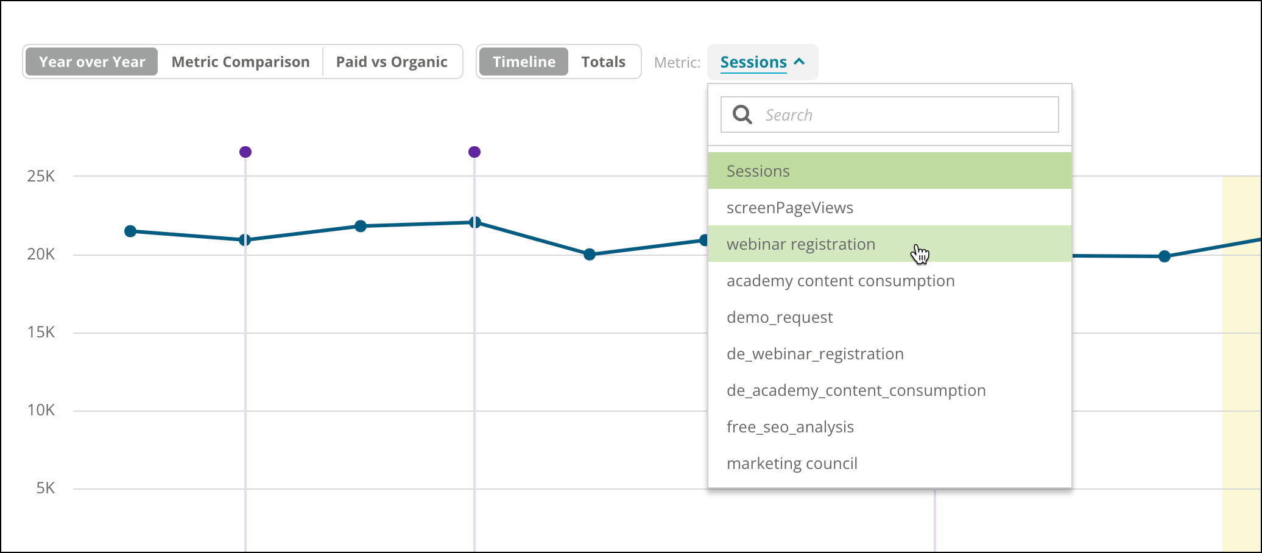1262x553 pixels.
Task: Choose free_seo_analysis metric
Action: click(889, 426)
